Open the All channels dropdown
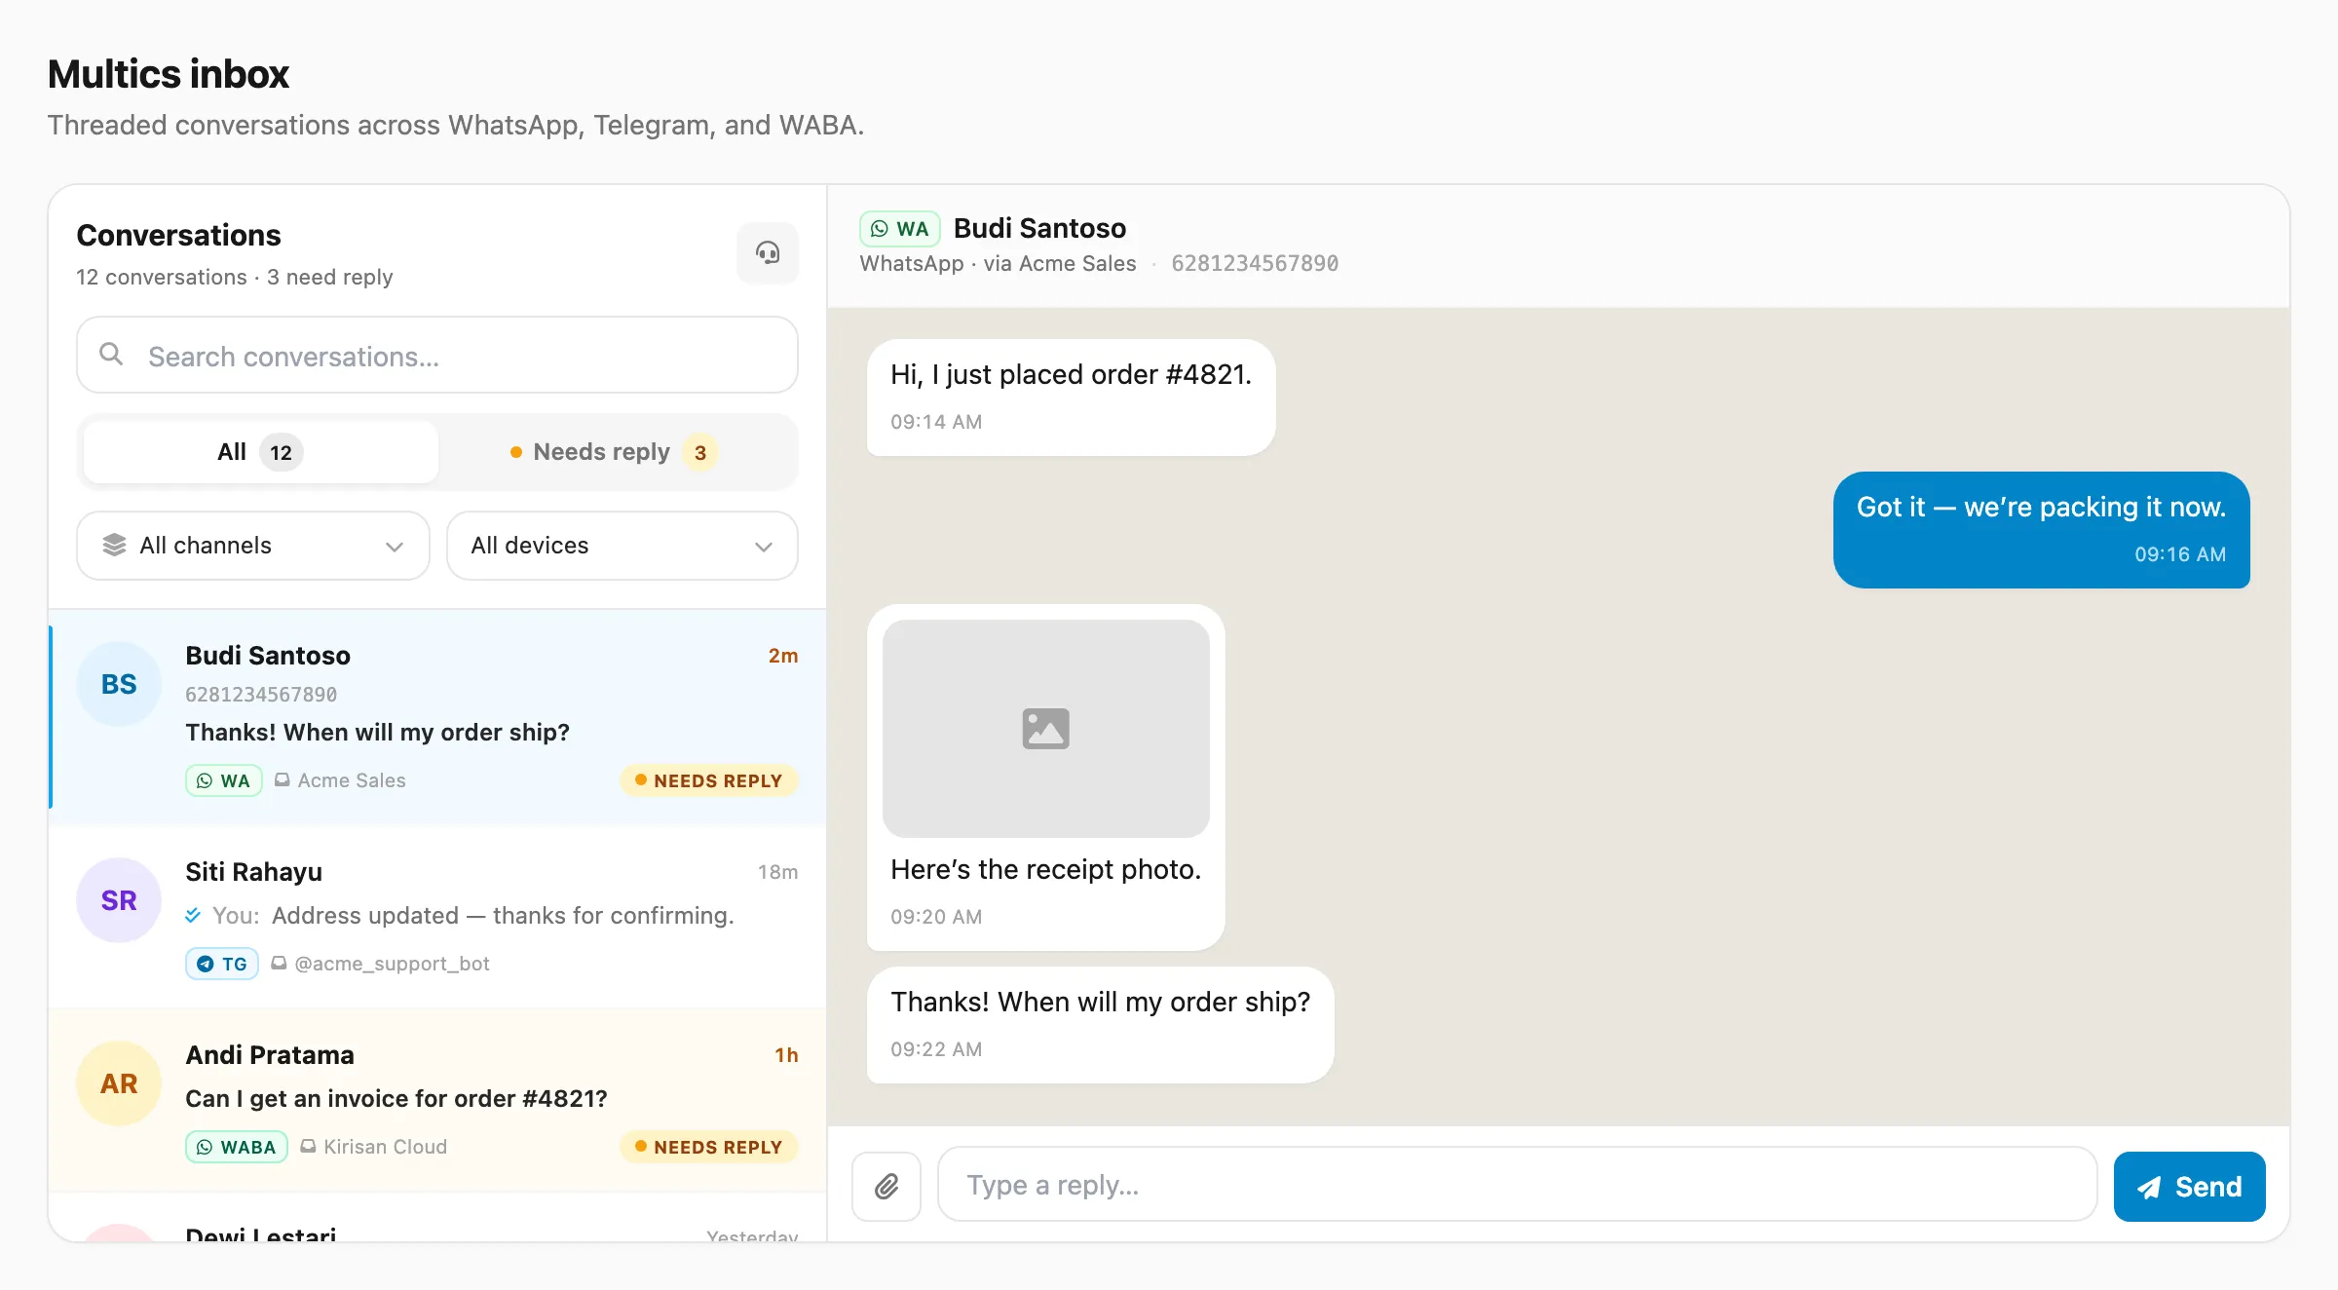This screenshot has width=2338, height=1290. [253, 546]
